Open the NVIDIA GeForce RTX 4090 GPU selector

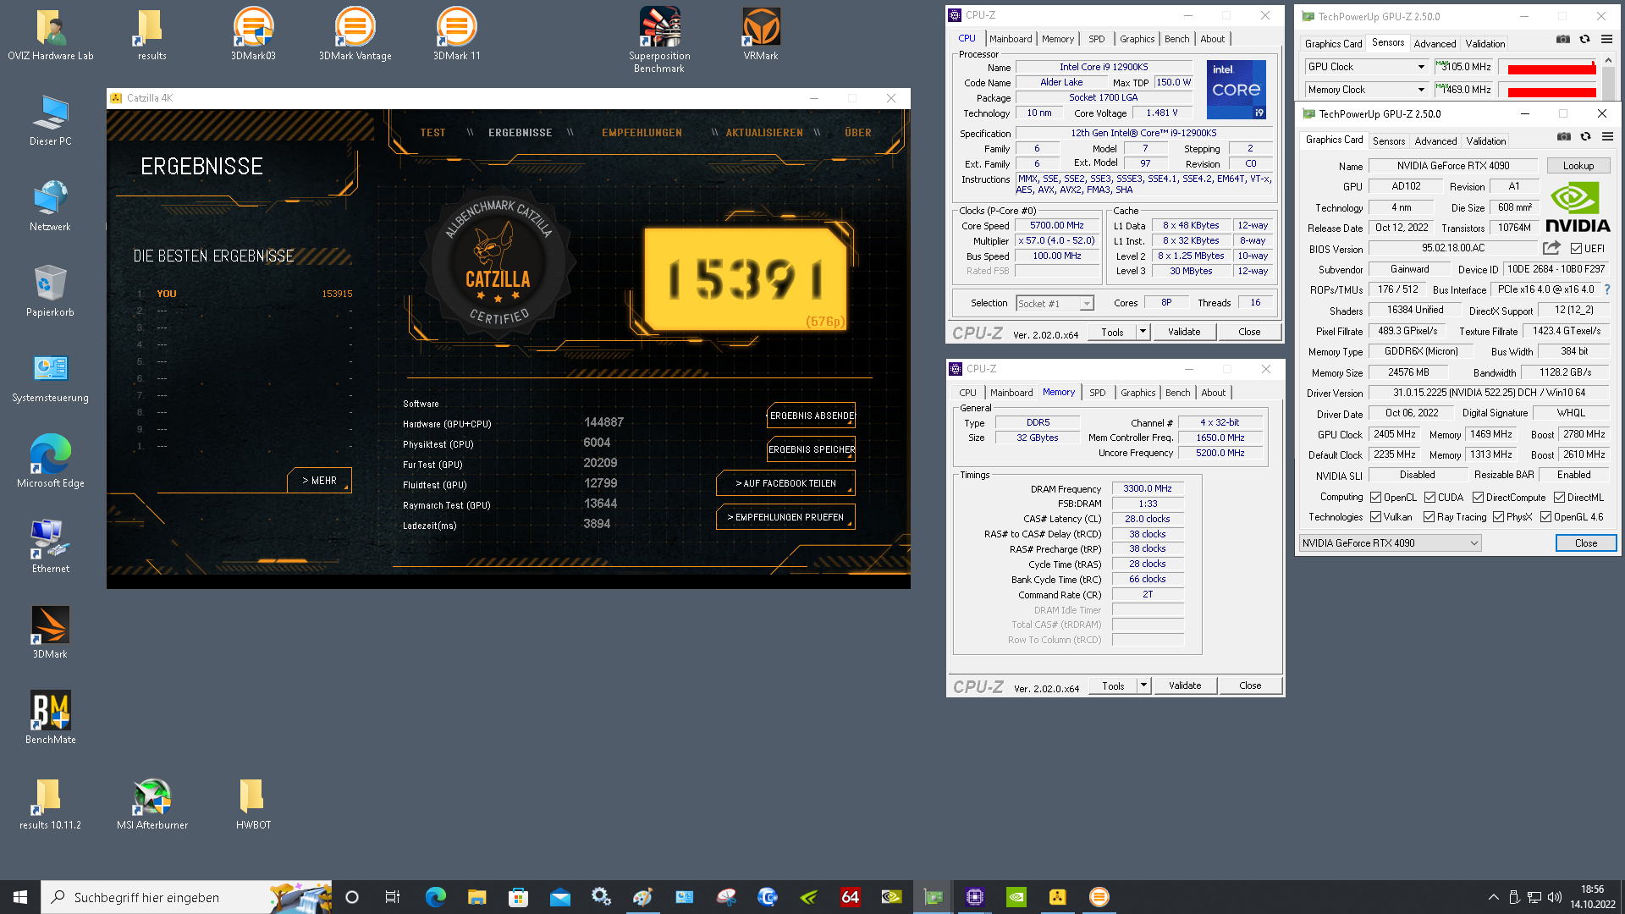tap(1390, 543)
